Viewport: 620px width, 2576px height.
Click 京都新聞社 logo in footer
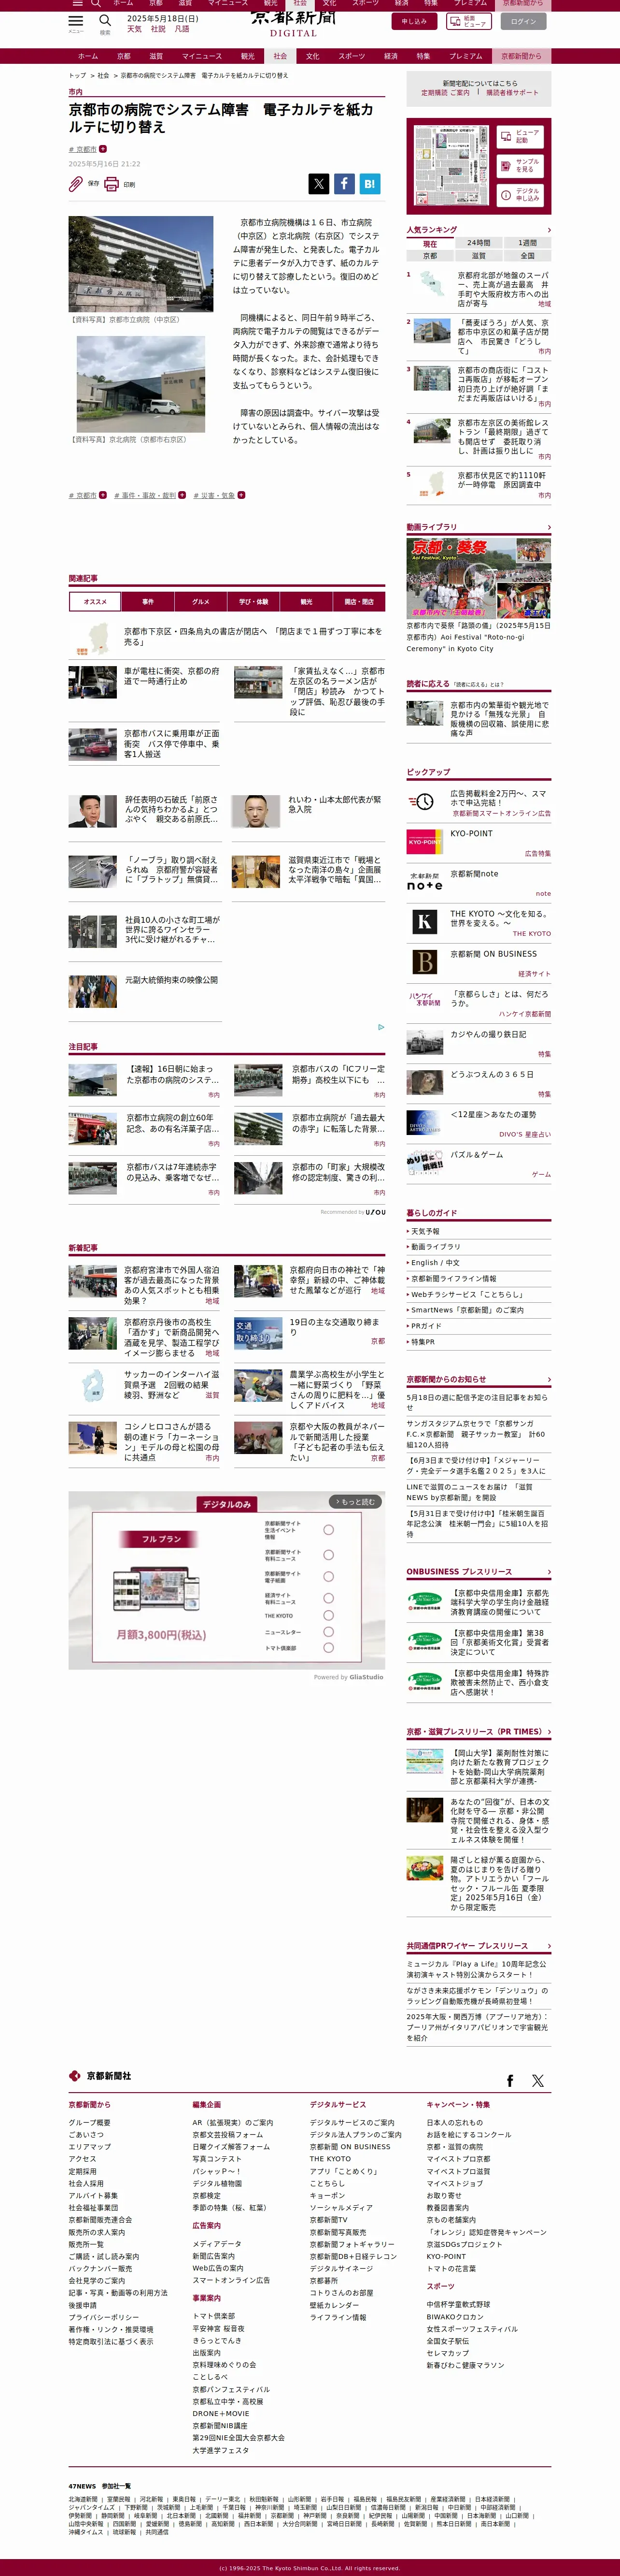pos(100,2076)
